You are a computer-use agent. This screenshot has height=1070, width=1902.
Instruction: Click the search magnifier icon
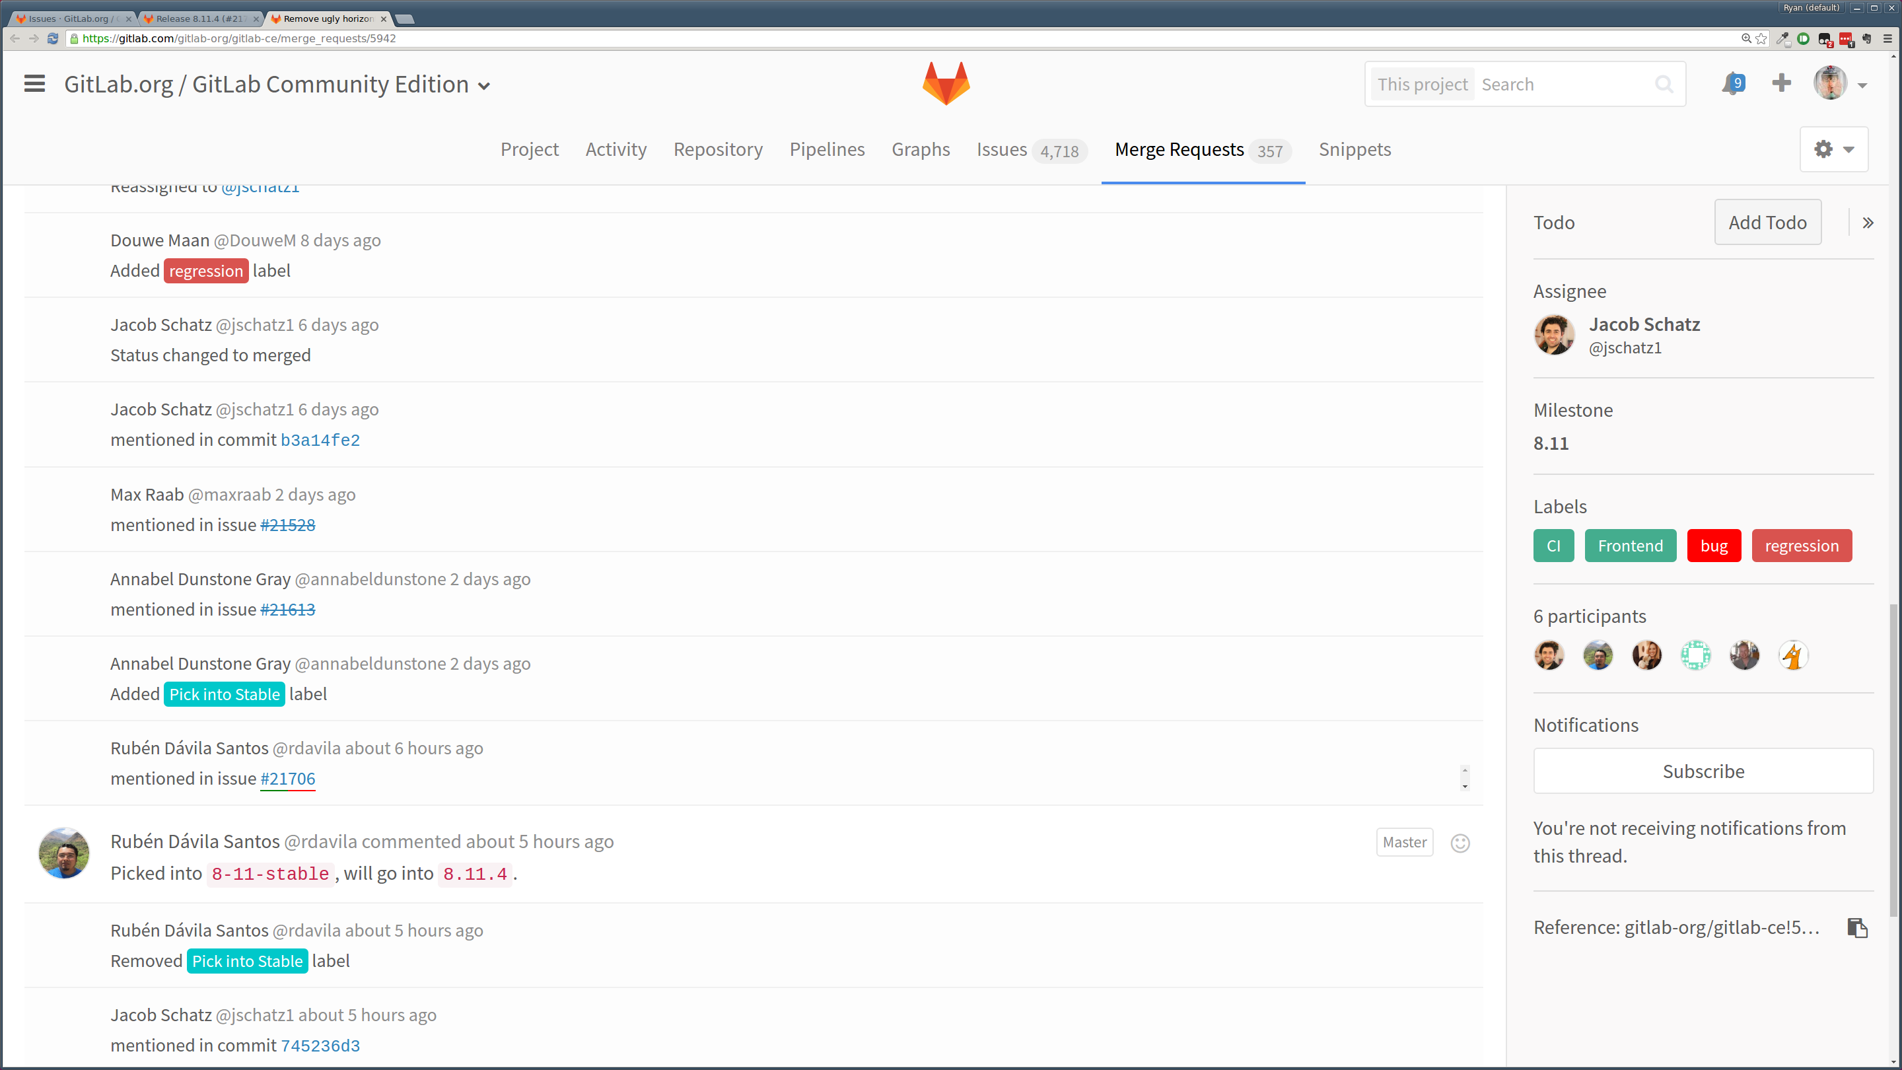pyautogui.click(x=1664, y=84)
